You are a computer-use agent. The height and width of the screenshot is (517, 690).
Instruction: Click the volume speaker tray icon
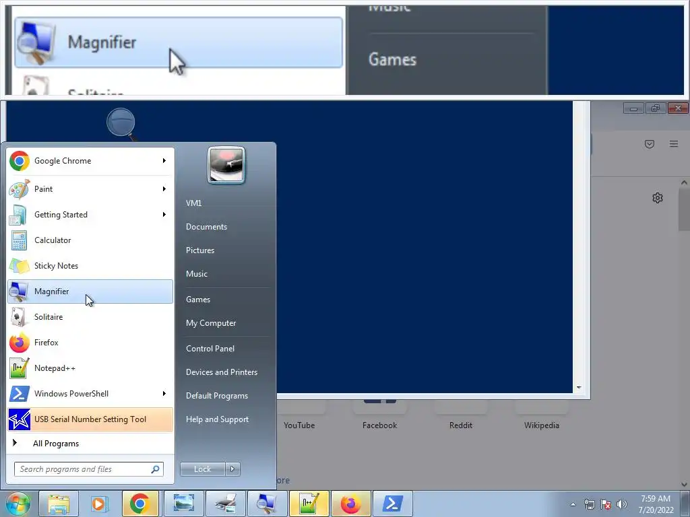pos(622,504)
